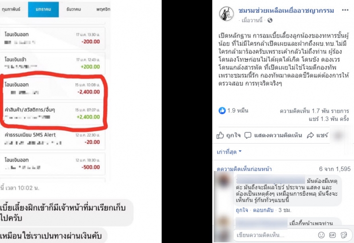Open the sticker picker in comment box
This screenshot has width=354, height=243.
click(344, 235)
